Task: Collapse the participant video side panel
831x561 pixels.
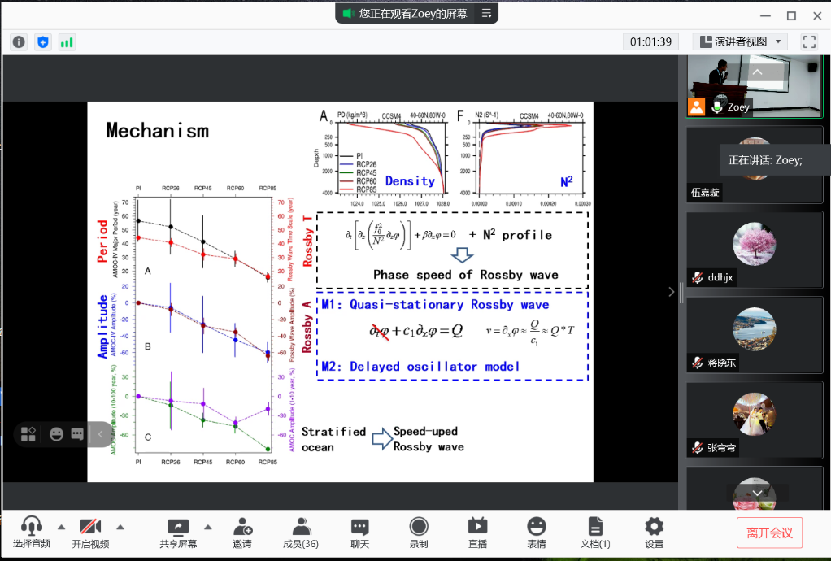Action: tap(671, 292)
